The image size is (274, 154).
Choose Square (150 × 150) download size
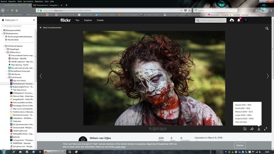[243, 105]
